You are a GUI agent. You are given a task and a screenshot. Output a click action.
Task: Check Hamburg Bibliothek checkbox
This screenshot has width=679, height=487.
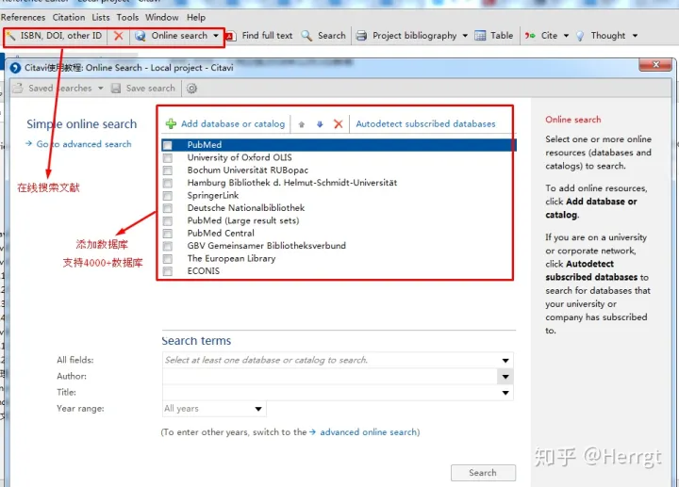168,183
